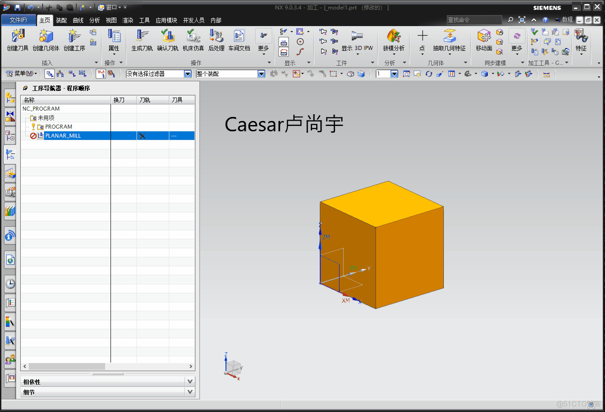Click the Tool Path (刀轨) column header

click(x=153, y=100)
